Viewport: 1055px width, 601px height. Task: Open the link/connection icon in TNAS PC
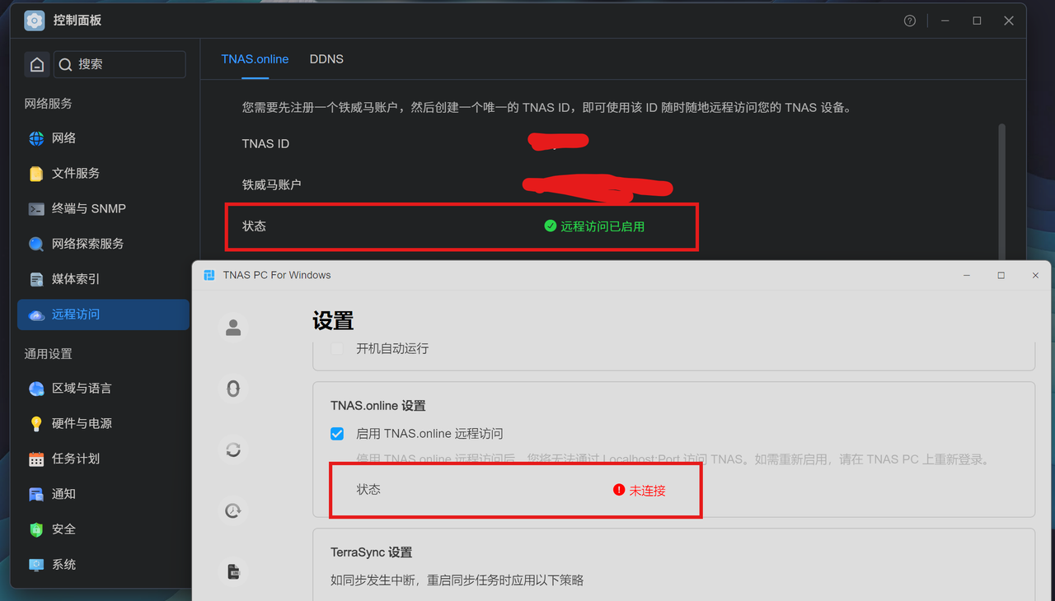(x=233, y=389)
